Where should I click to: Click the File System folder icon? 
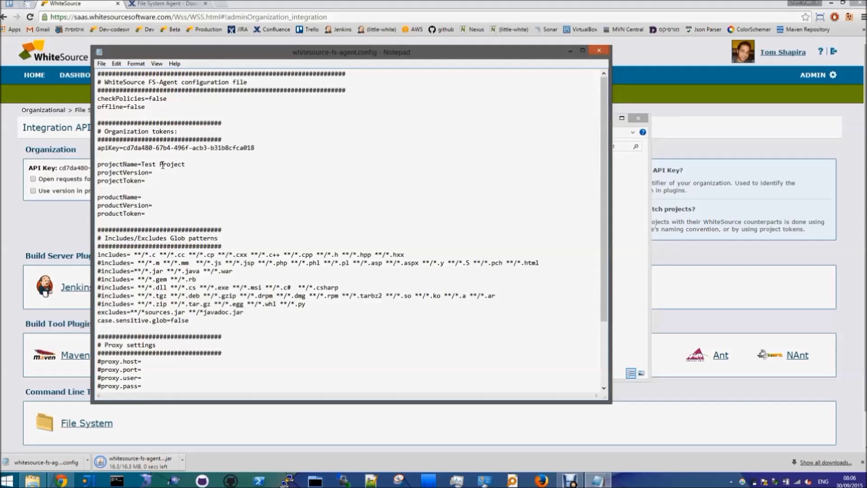(x=45, y=422)
